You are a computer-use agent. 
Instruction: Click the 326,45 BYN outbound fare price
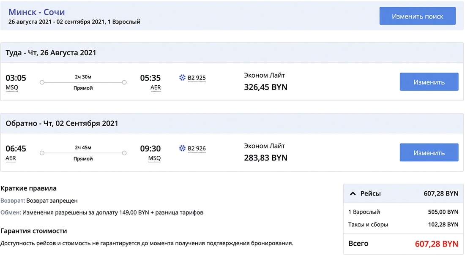point(265,87)
